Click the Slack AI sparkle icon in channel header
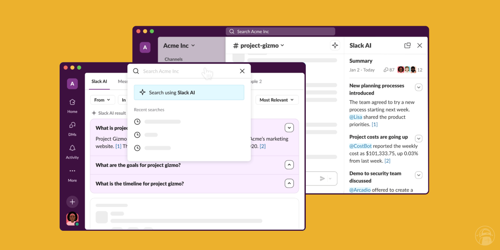 (335, 45)
